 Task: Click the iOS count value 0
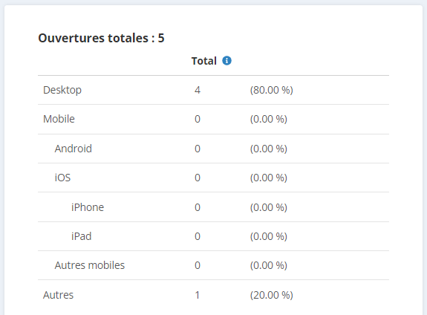pos(198,178)
